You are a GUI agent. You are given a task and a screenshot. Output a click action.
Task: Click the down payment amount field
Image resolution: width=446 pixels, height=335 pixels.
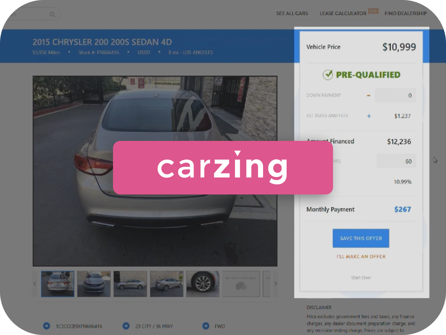(x=395, y=95)
